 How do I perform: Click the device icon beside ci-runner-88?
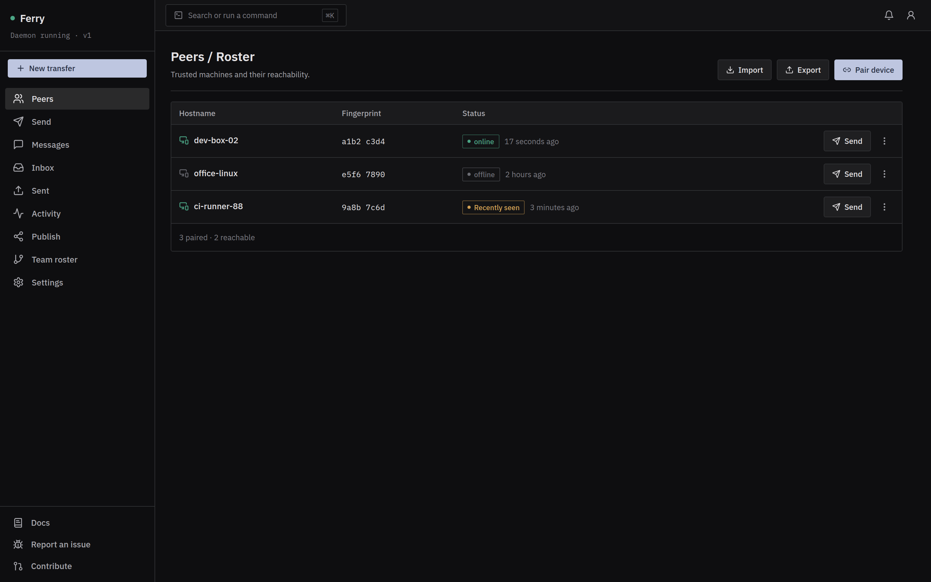(184, 207)
